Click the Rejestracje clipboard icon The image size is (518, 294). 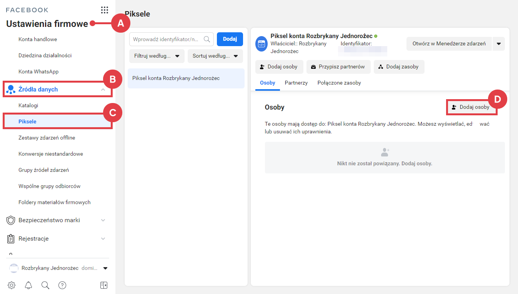[11, 239]
